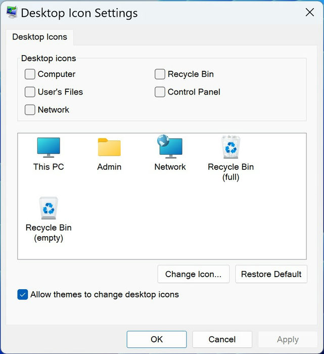Select the Admin folder icon
Image resolution: width=324 pixels, height=354 pixels.
click(x=109, y=147)
